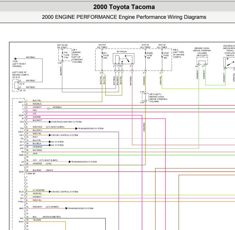Click the 'STA' terminal label
This screenshot has height=230, width=235.
click(22, 122)
